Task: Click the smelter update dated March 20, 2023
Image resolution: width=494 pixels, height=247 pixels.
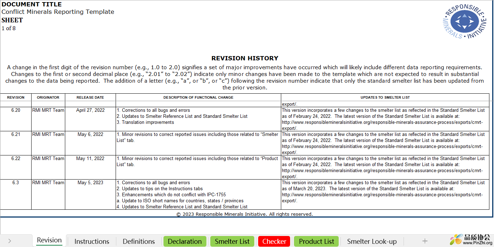Action: tap(385, 194)
